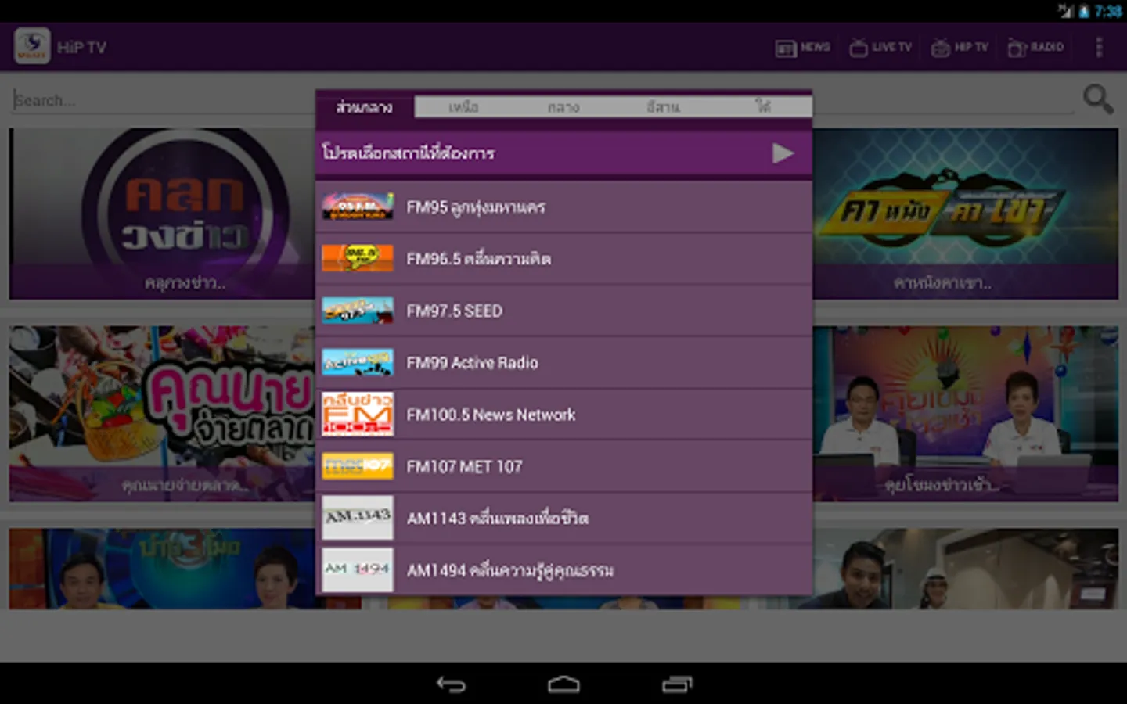This screenshot has height=704, width=1127.
Task: Select FM100.5 News Network station
Action: point(563,415)
